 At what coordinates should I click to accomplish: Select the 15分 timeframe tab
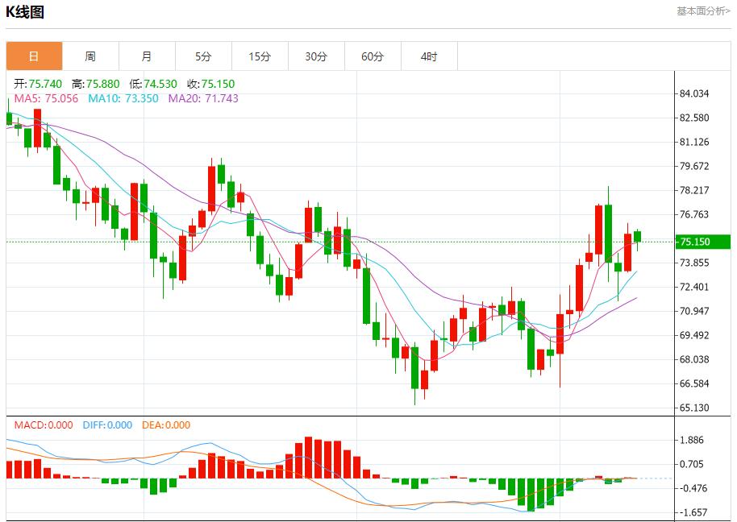(x=260, y=56)
